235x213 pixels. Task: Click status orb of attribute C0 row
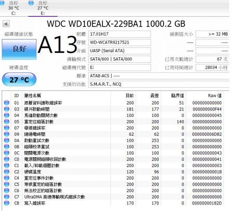click(x=7, y=159)
